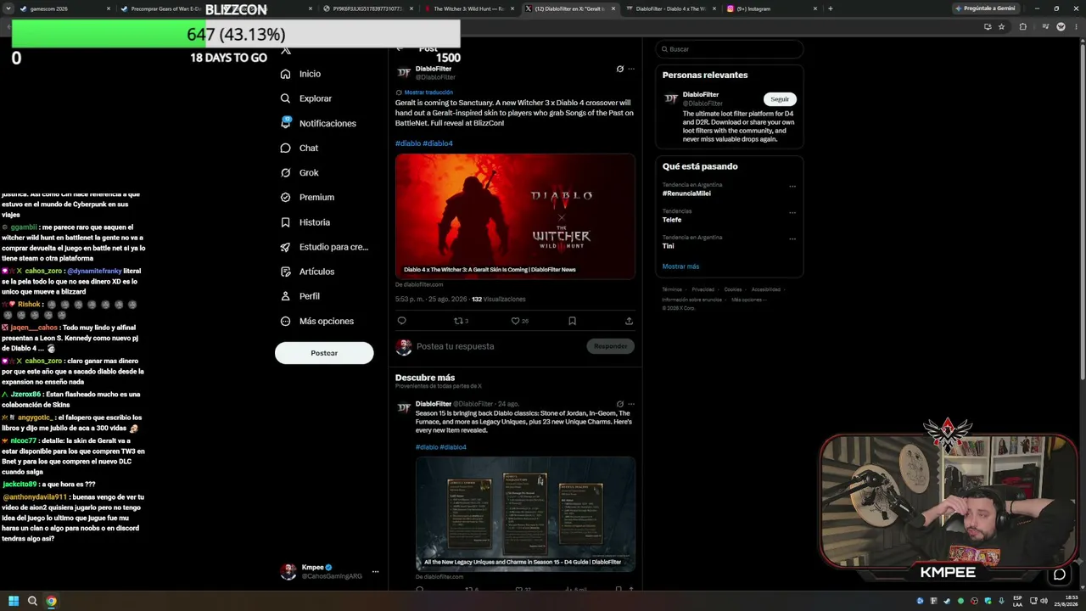Click chat username jackcito89

point(20,484)
